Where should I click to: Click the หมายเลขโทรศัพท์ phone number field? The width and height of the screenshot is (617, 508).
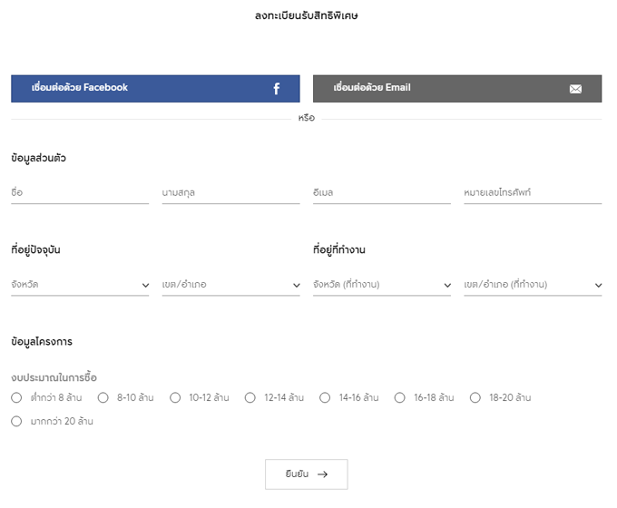click(532, 193)
